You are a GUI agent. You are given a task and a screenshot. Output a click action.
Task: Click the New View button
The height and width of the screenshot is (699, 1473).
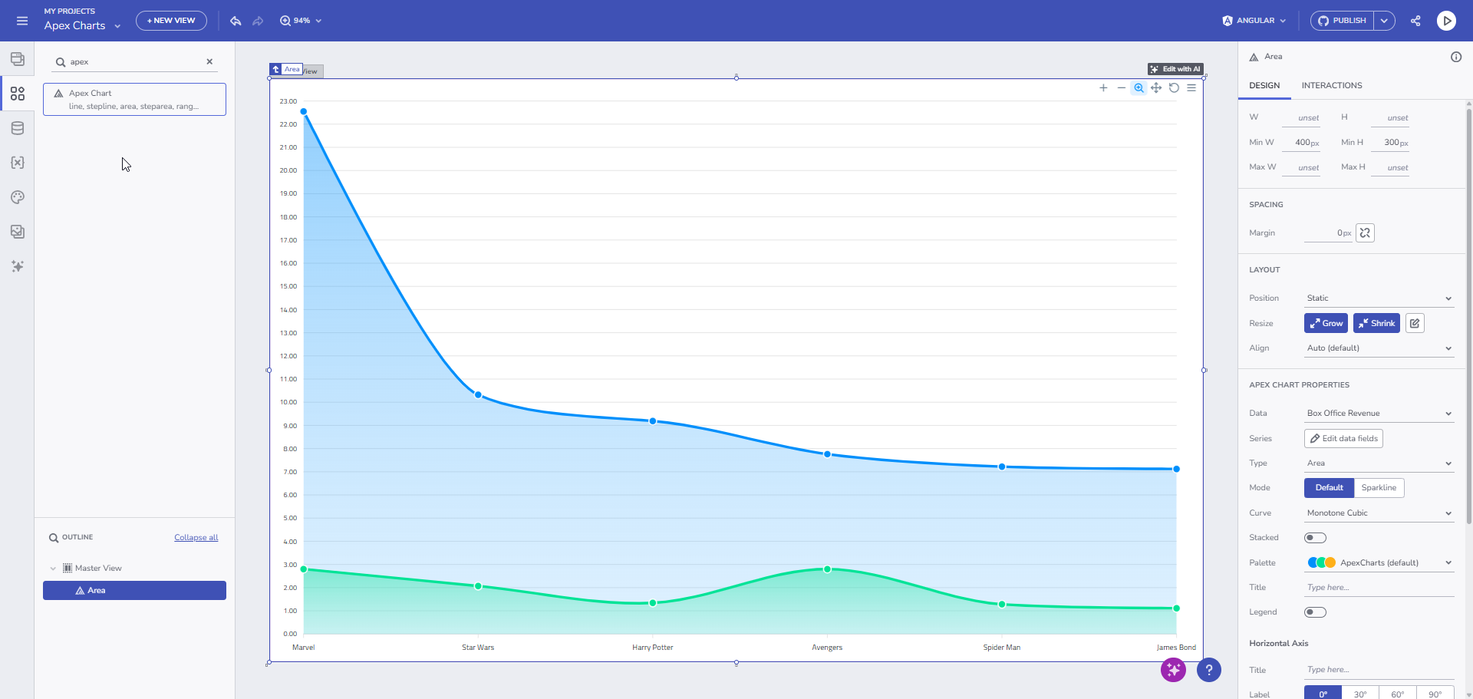[x=171, y=21]
